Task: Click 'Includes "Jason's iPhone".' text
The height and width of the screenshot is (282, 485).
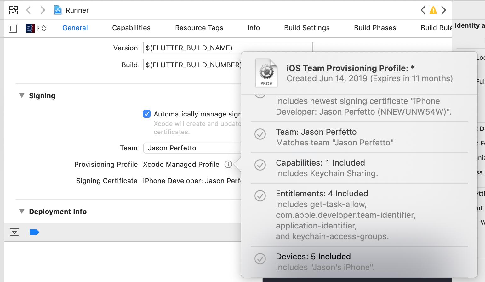Action: click(325, 267)
